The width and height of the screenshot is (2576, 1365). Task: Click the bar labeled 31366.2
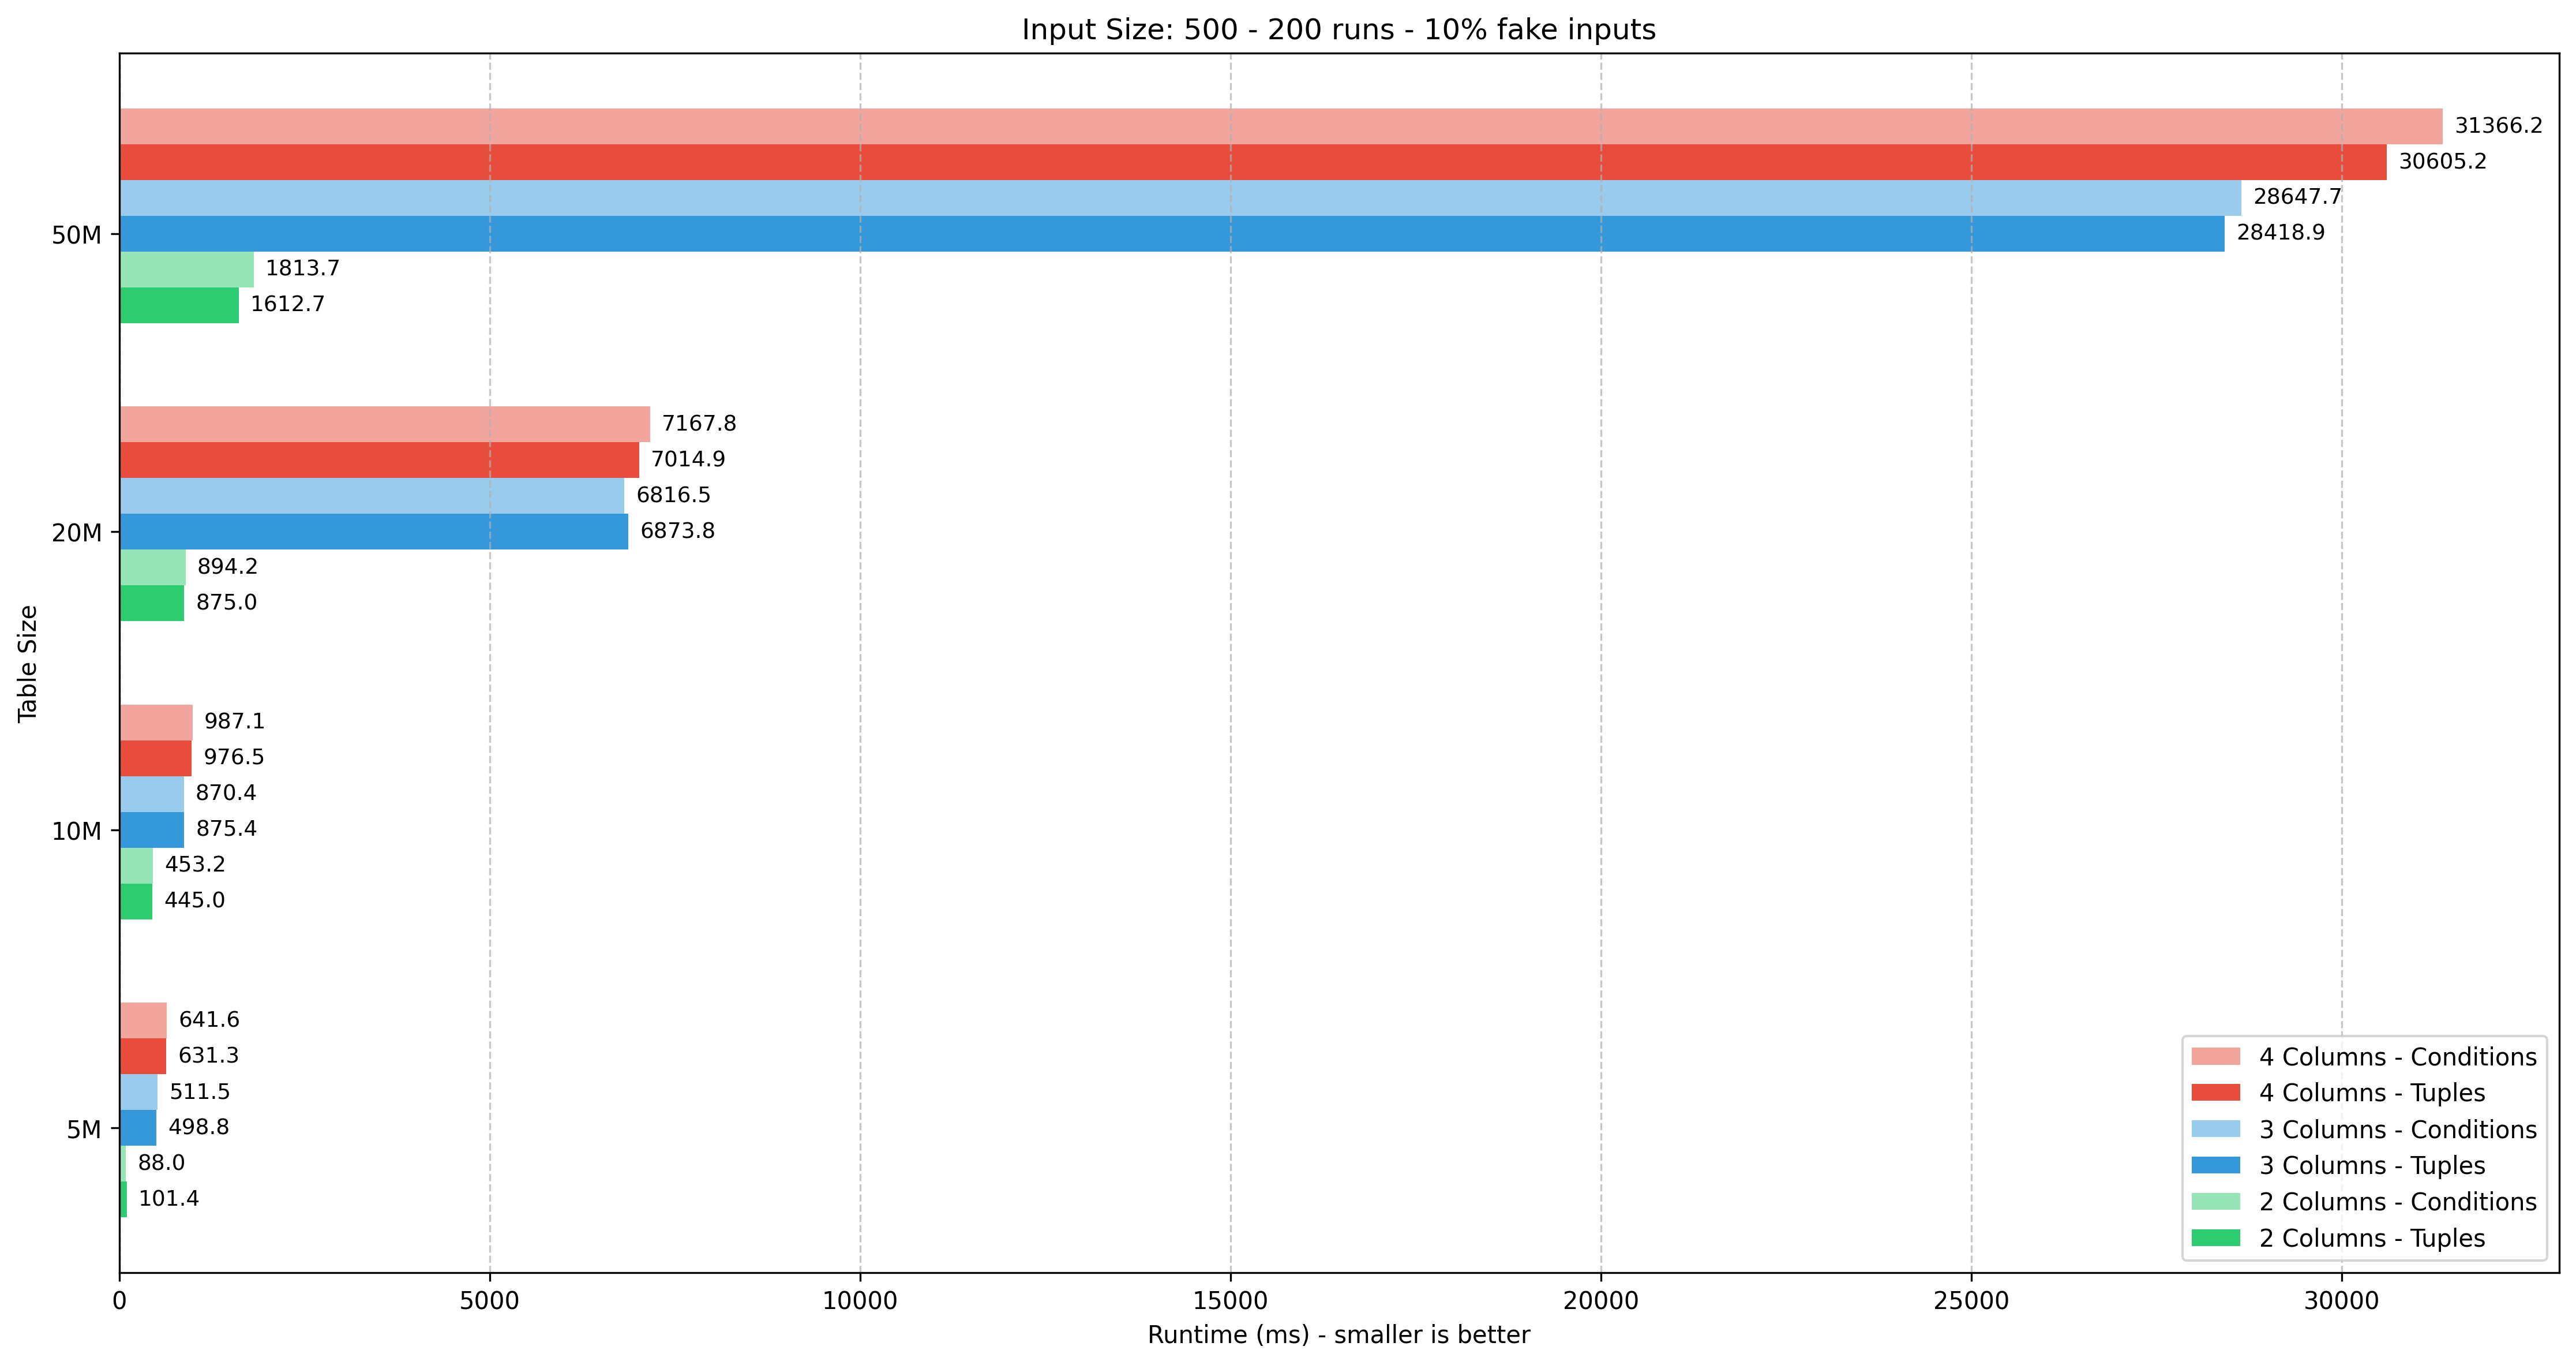click(1280, 126)
